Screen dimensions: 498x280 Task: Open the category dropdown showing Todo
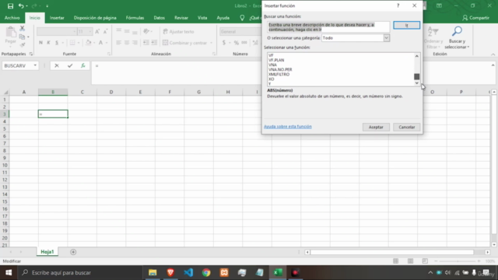386,38
